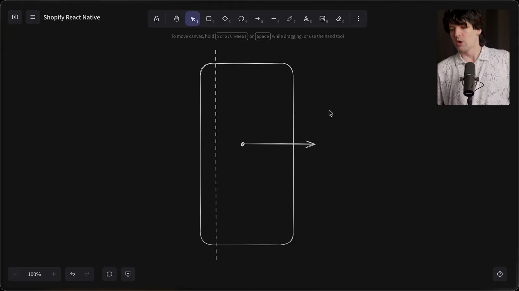Open the more tools menu

click(358, 19)
